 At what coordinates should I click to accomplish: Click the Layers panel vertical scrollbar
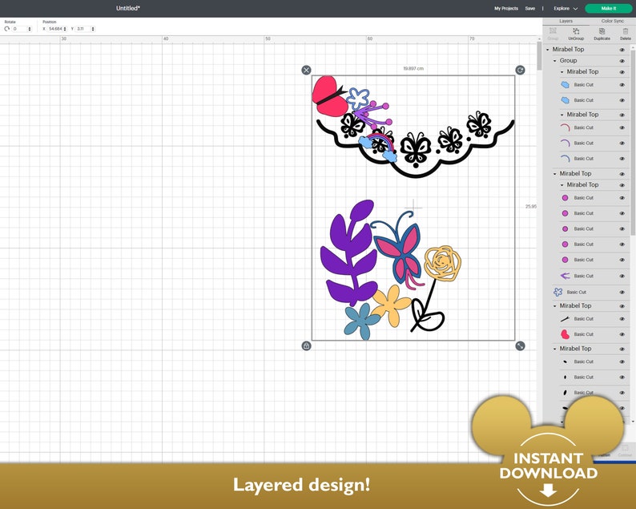point(633,142)
